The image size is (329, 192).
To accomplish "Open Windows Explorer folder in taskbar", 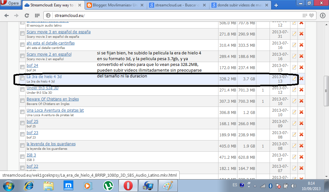I will tap(49, 186).
